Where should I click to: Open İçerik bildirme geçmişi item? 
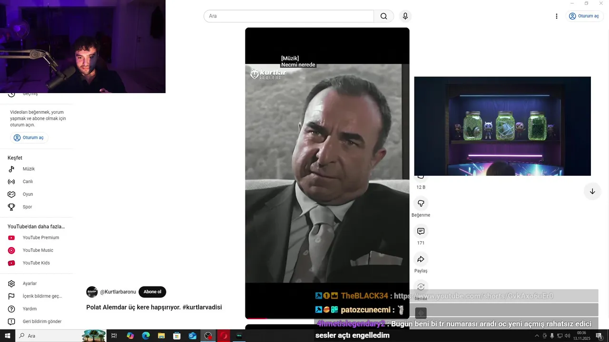click(36, 296)
